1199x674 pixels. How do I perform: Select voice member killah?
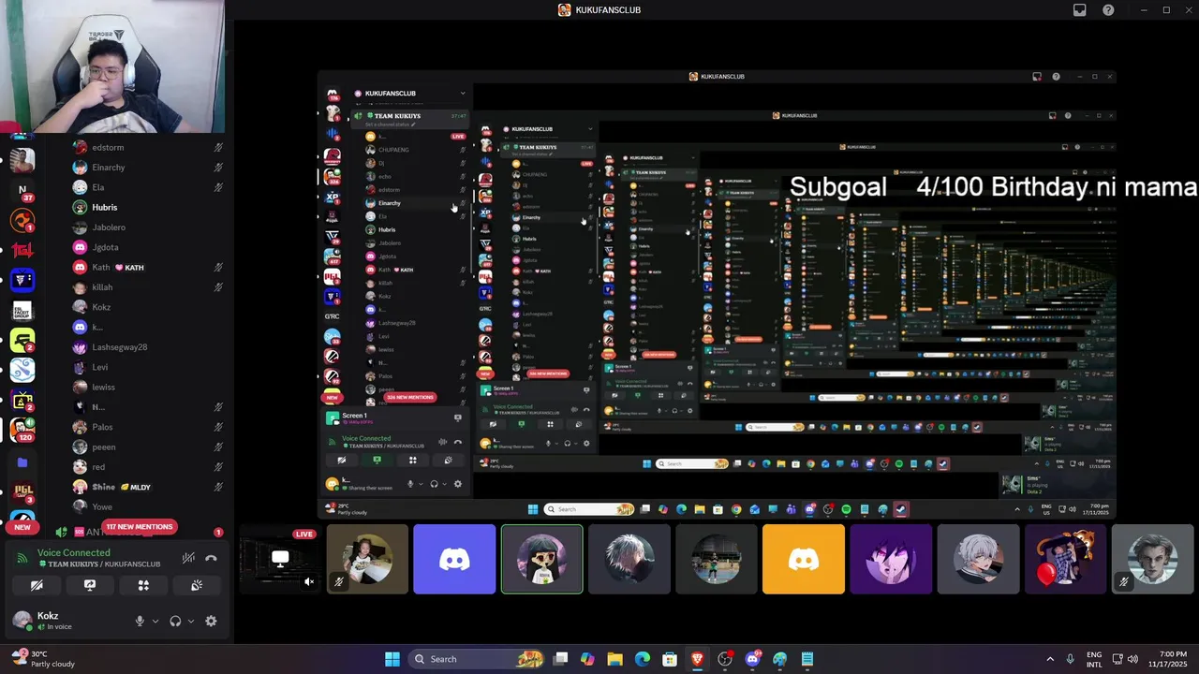(147, 287)
